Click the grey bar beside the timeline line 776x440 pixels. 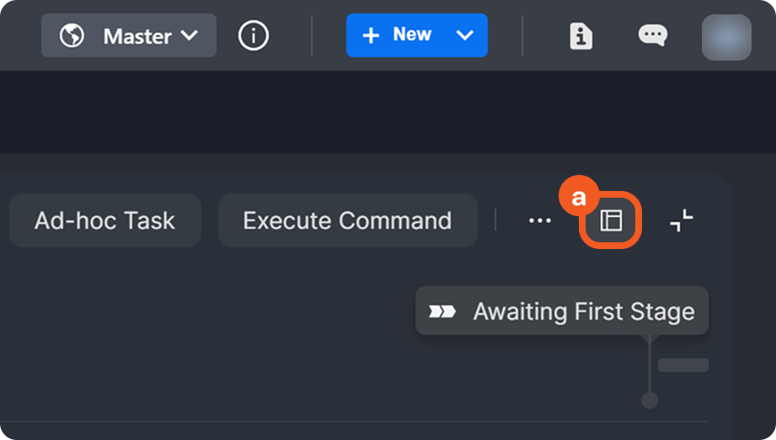pos(682,365)
